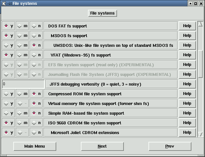205x157 pixels.
Task: Set VFAT fs support to n
Action: click(x=36, y=55)
